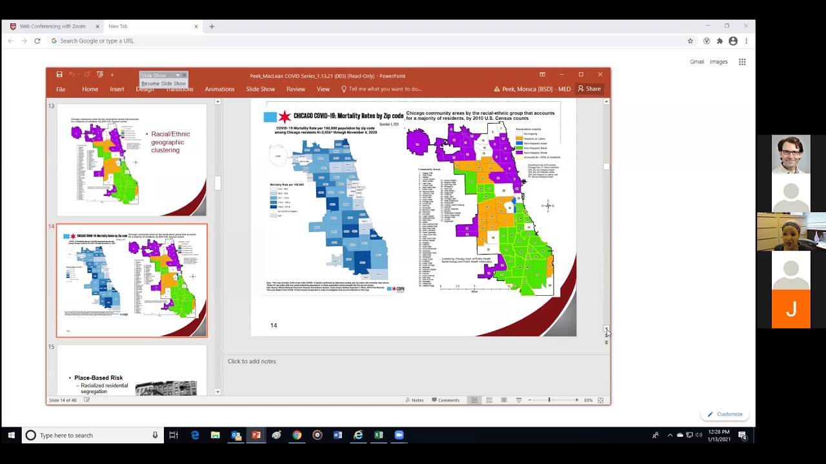The width and height of the screenshot is (826, 464).
Task: Choose Resume Slide Show
Action: click(x=163, y=84)
